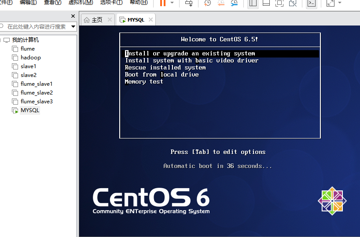The height and width of the screenshot is (237, 360).
Task: Pause the virtual machine with the orange button
Action: [x=163, y=3]
